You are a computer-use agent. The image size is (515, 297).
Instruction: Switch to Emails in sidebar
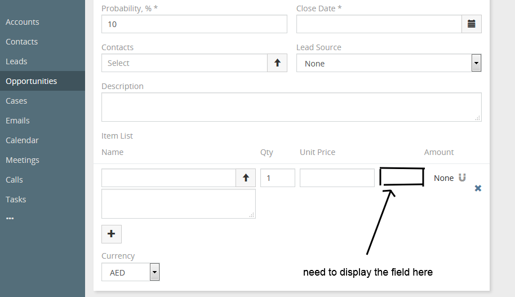coord(17,121)
